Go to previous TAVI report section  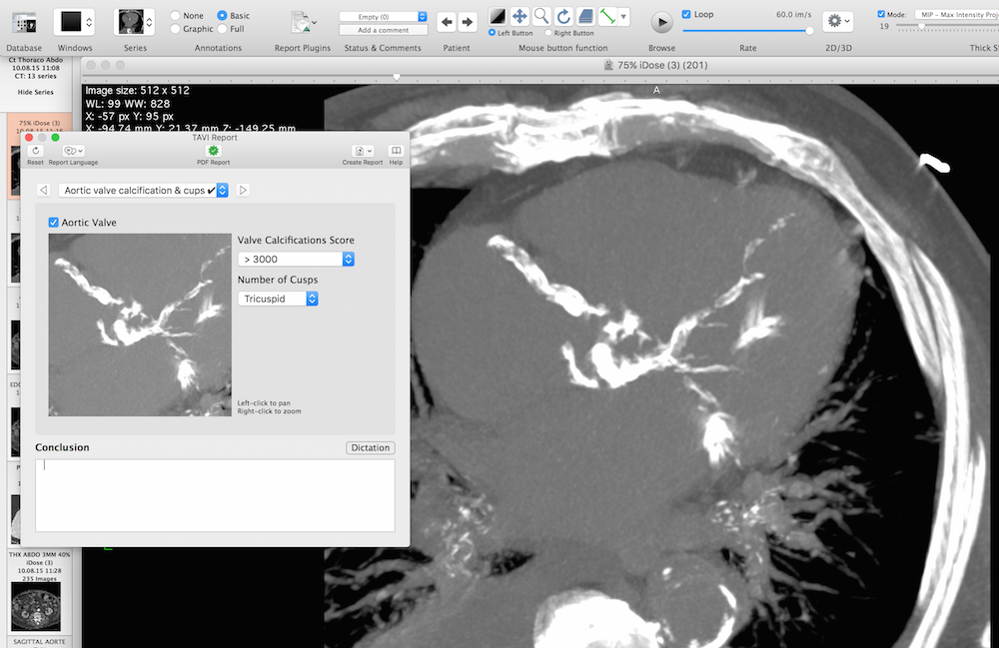point(43,191)
